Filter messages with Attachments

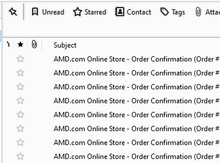click(208, 12)
